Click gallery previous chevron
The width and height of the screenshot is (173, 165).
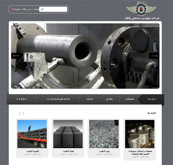point(20,113)
